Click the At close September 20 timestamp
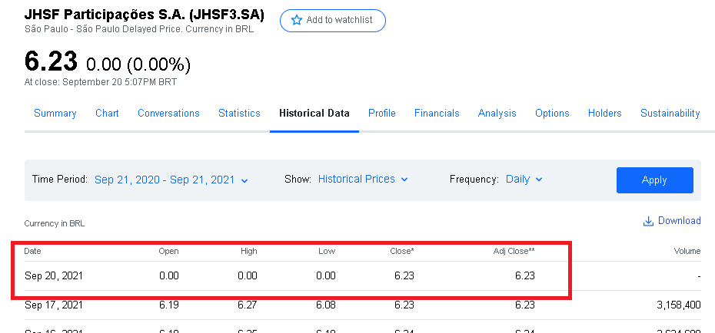715x333 pixels. pos(100,82)
